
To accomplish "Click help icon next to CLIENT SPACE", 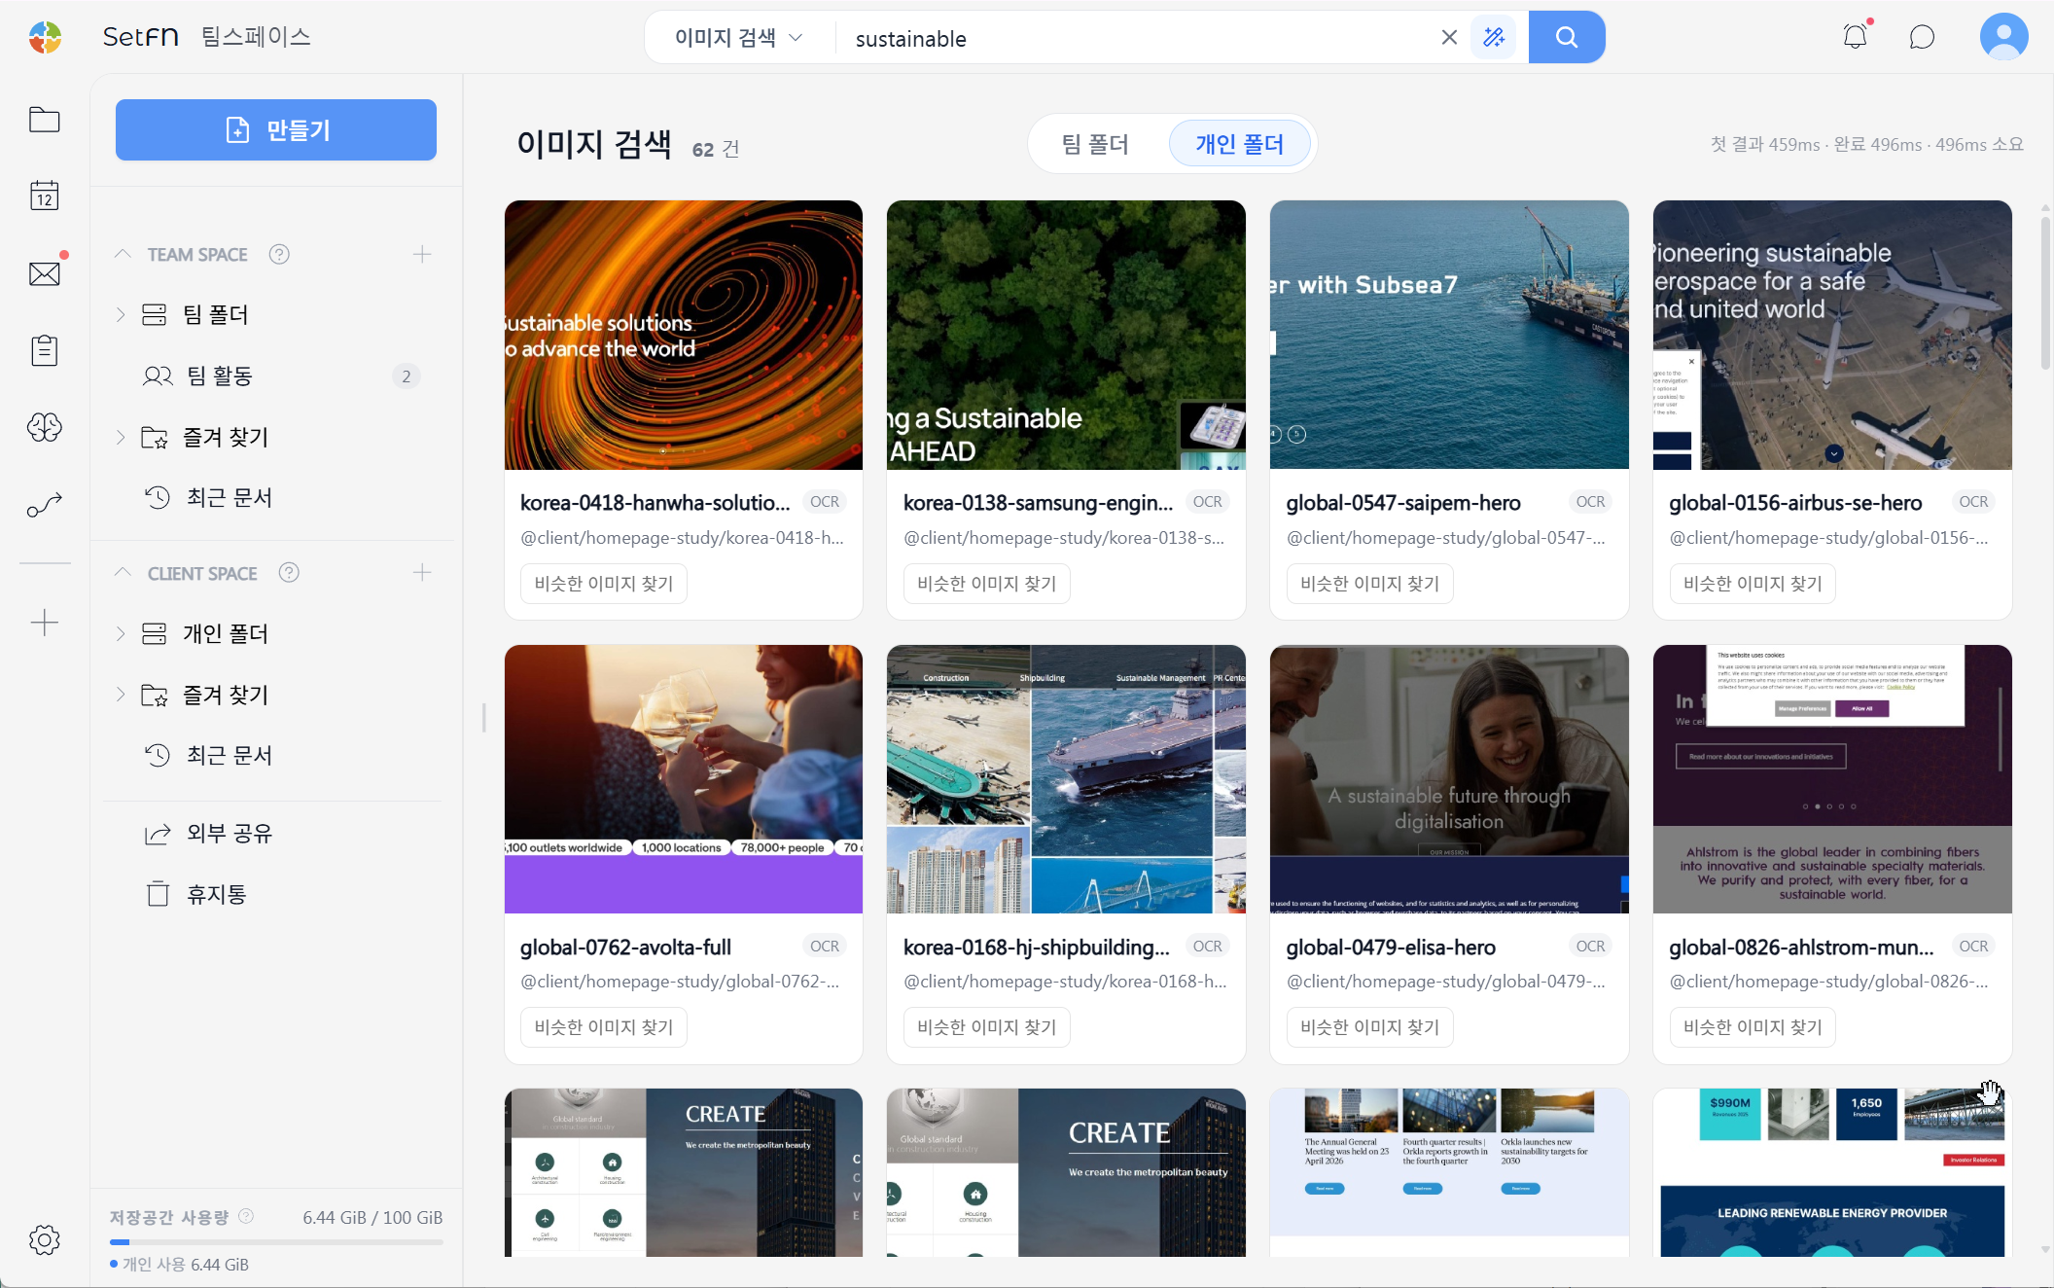I will pyautogui.click(x=289, y=572).
